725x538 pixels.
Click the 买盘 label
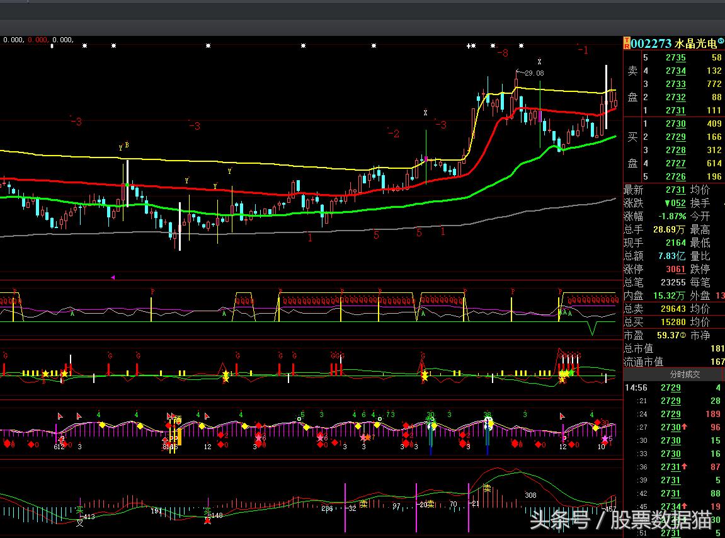point(632,150)
